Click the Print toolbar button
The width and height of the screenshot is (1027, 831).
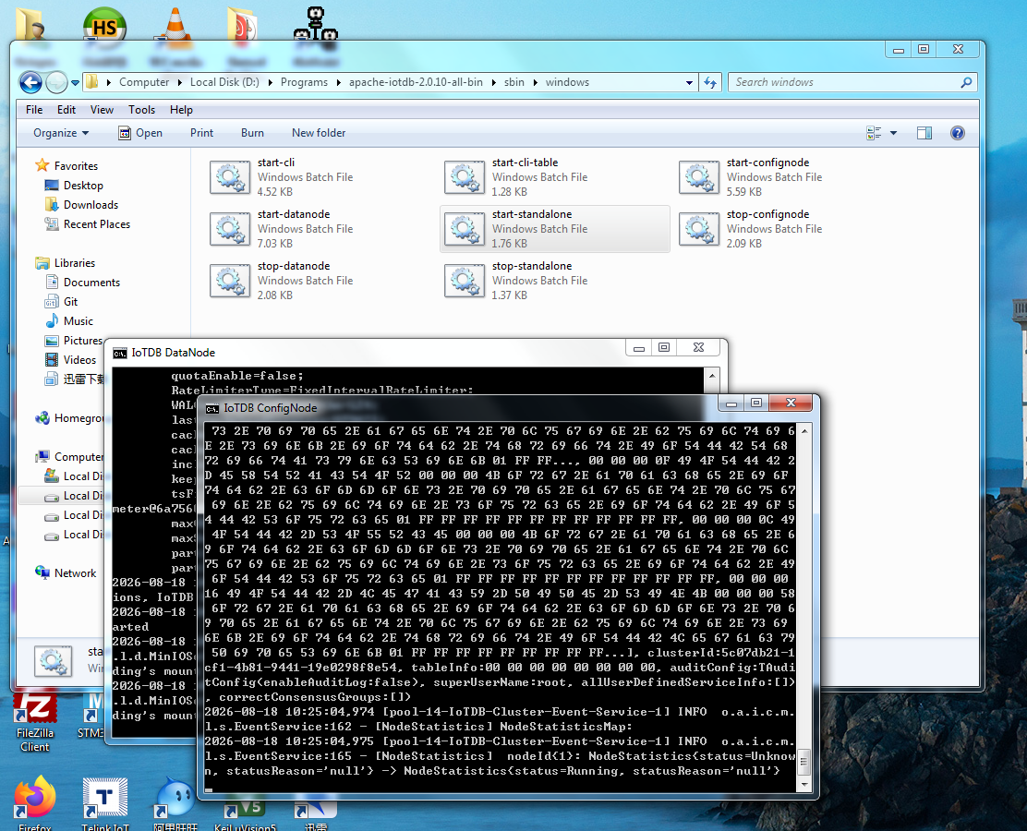pyautogui.click(x=201, y=133)
